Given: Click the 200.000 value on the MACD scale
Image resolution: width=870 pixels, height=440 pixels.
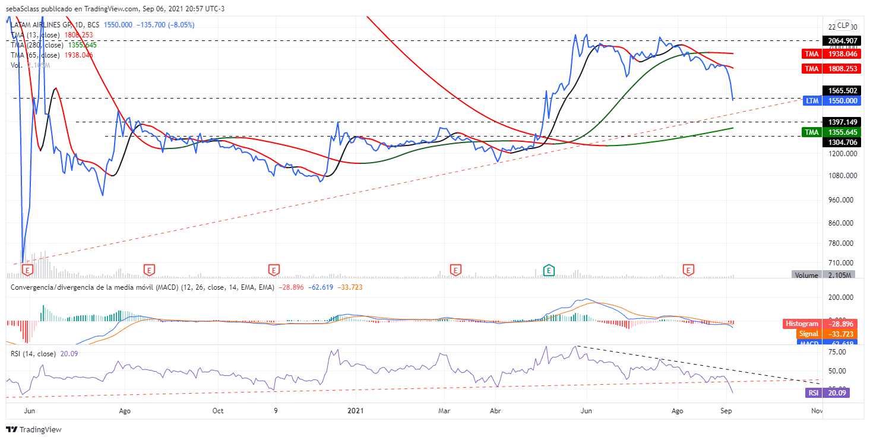Looking at the screenshot, I should click(x=842, y=297).
